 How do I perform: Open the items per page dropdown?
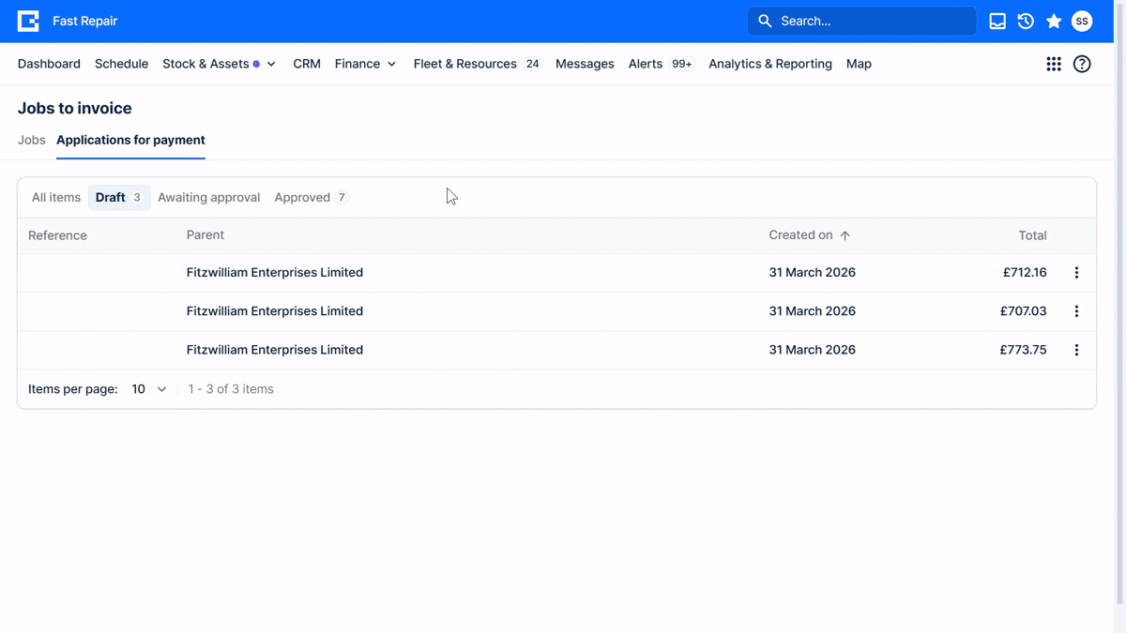tap(149, 389)
